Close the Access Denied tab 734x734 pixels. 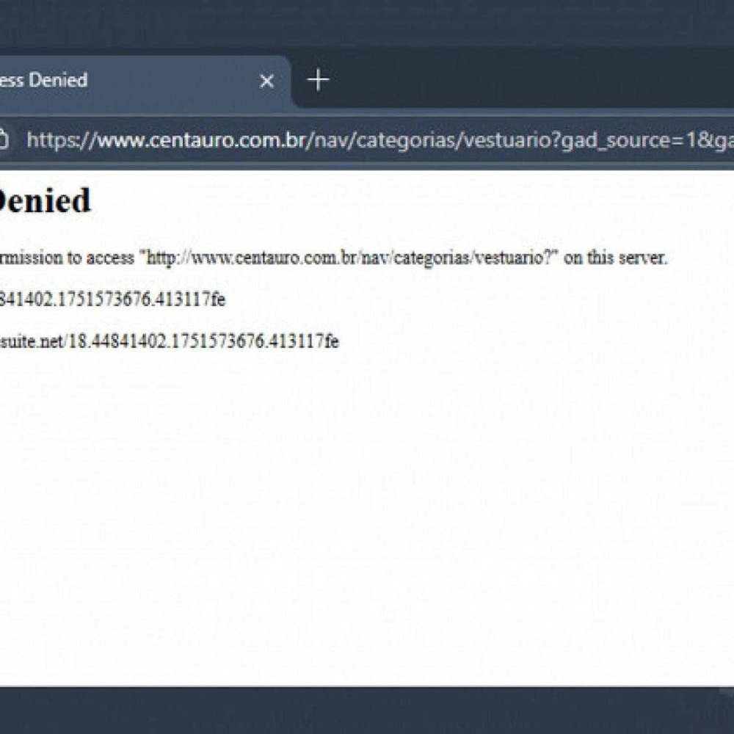pyautogui.click(x=267, y=81)
